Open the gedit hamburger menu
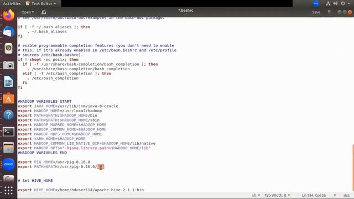 tap(329, 12)
